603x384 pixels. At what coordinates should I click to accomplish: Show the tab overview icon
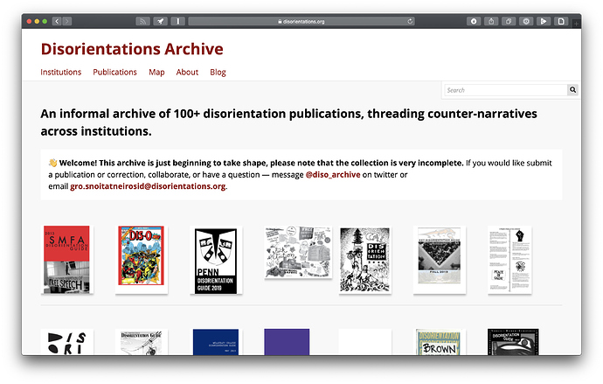[x=509, y=21]
